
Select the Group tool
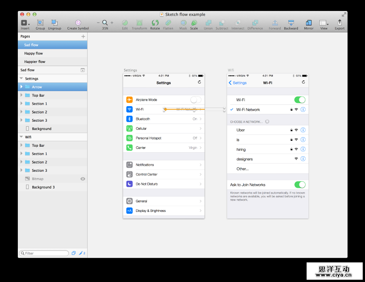(x=40, y=23)
